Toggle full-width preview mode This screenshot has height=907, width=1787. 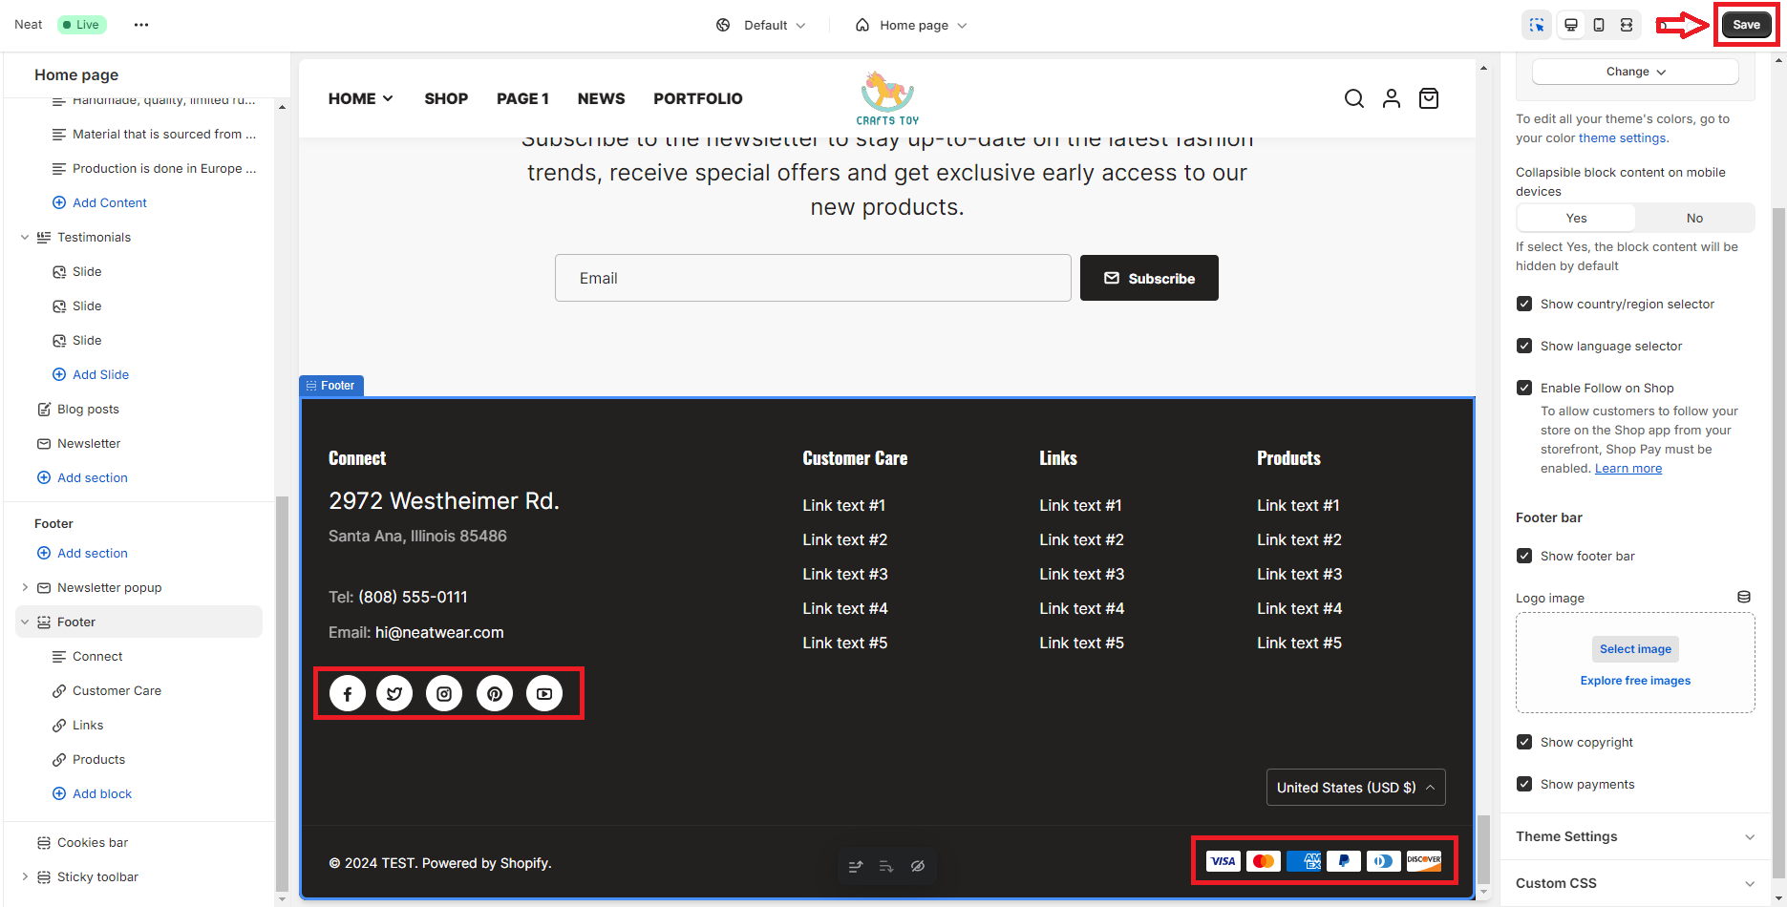click(x=1627, y=25)
